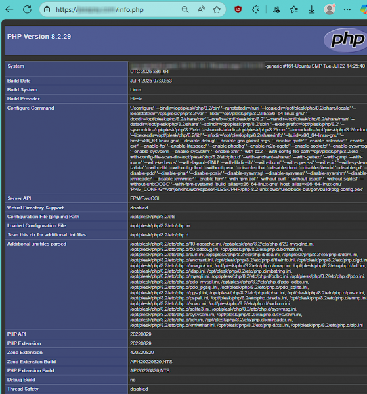
Task: Click Scan this dir for additional .ini files
Action: pyautogui.click(x=47, y=235)
